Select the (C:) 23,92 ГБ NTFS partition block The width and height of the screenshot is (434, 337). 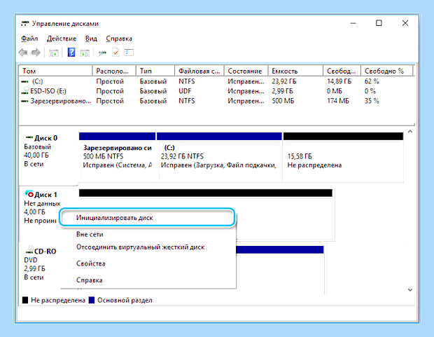pyautogui.click(x=220, y=157)
